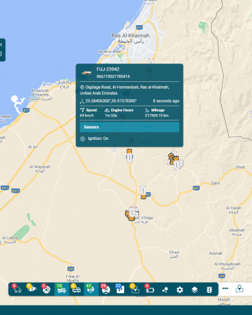252x315 pixels.
Task: Toggle the traffic light layer icon
Action: point(209,290)
